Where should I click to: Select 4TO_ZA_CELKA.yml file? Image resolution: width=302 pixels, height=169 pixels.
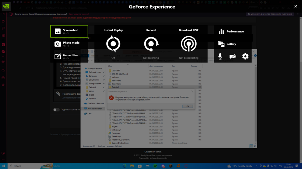pyautogui.click(x=155, y=74)
